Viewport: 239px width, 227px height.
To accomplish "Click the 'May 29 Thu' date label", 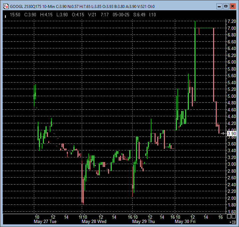I will 144,221.
